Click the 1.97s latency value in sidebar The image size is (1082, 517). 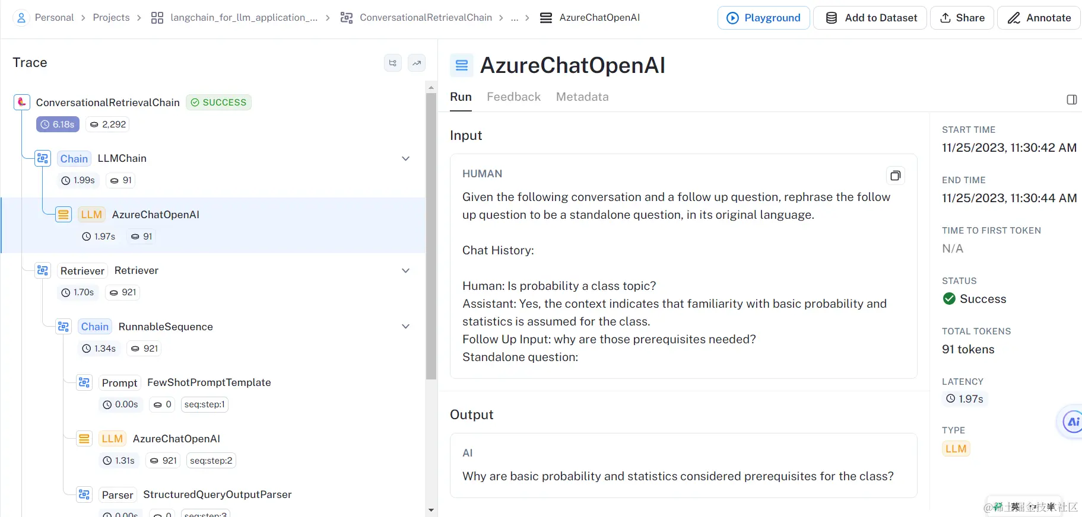[x=964, y=399]
